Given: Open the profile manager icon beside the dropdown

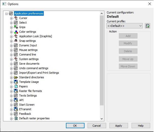Looking at the screenshot, I should 147,26.
